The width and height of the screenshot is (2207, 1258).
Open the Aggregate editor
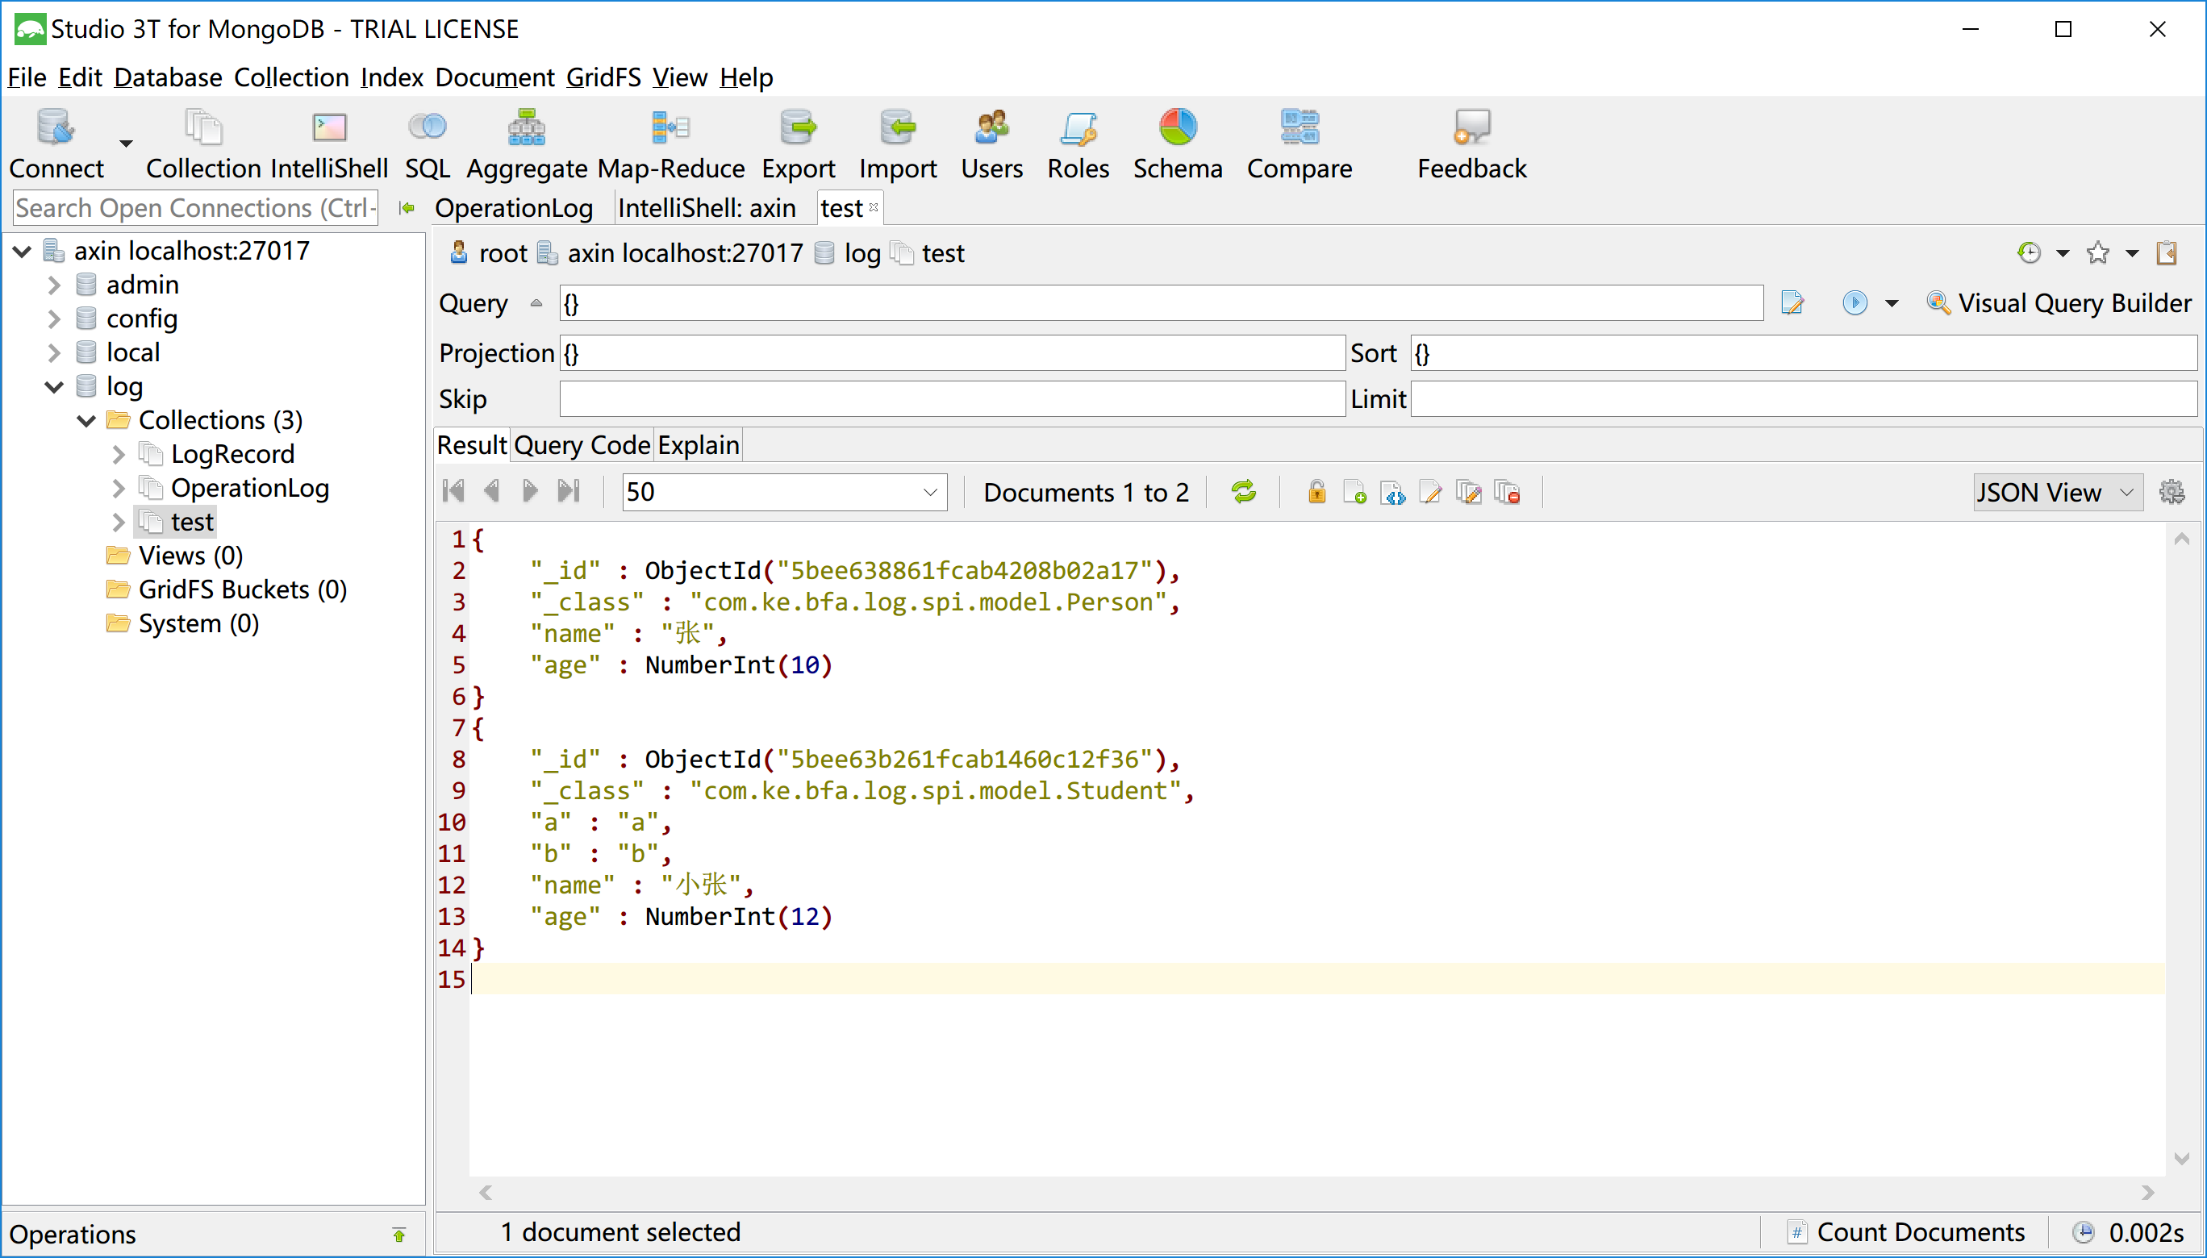click(526, 144)
